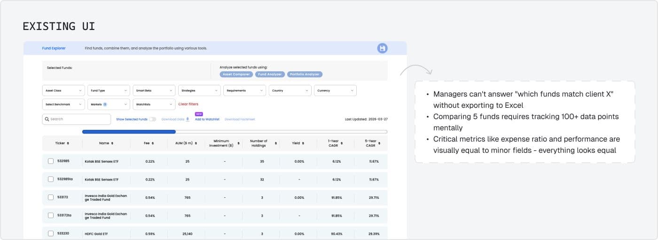This screenshot has width=658, height=240.
Task: Open the Smart Beta filter dropdown
Action: (154, 90)
